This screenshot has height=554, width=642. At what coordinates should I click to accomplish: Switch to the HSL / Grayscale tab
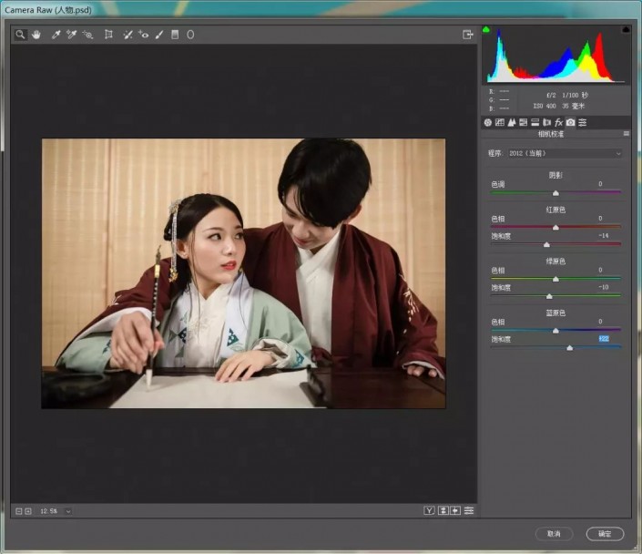click(523, 122)
